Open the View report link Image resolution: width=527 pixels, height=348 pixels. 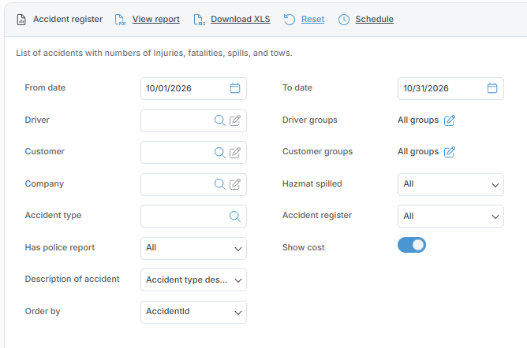pyautogui.click(x=156, y=19)
